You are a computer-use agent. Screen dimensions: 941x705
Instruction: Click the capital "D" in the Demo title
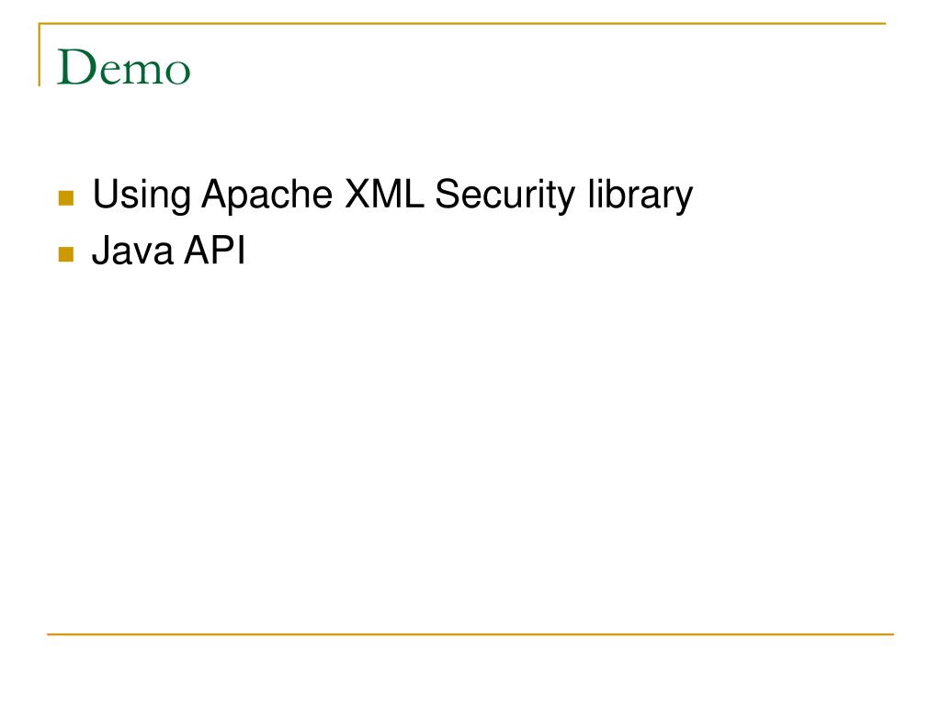pos(77,66)
